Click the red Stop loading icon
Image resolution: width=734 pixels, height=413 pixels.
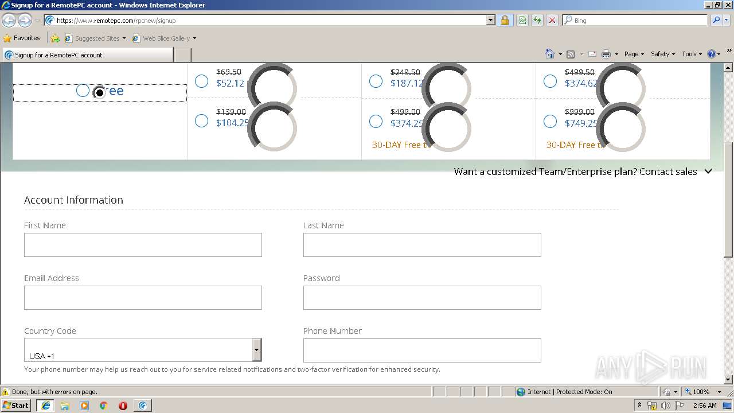point(552,20)
